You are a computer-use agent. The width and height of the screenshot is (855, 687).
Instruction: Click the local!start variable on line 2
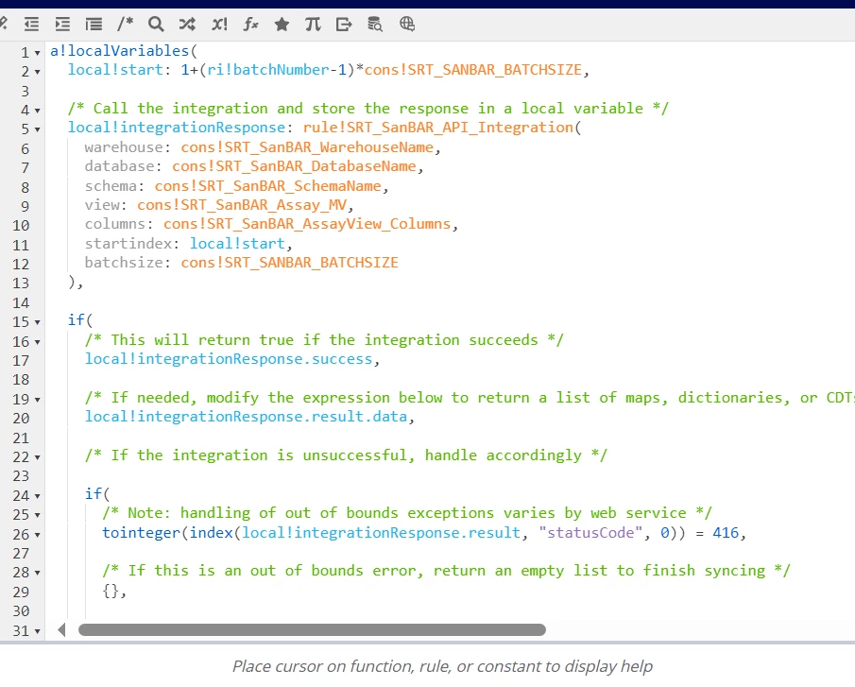tap(115, 70)
